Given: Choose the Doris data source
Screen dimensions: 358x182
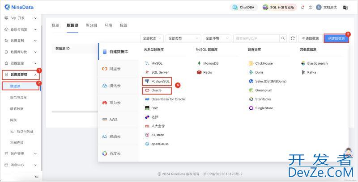Looking at the screenshot, I should coord(256,72).
